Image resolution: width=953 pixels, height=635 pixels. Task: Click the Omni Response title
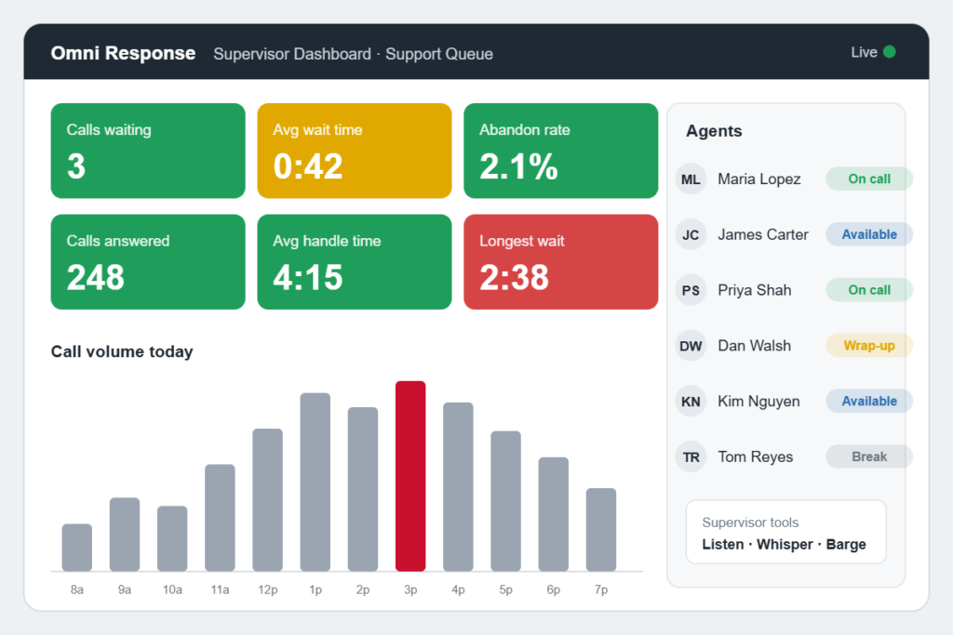[x=124, y=53]
